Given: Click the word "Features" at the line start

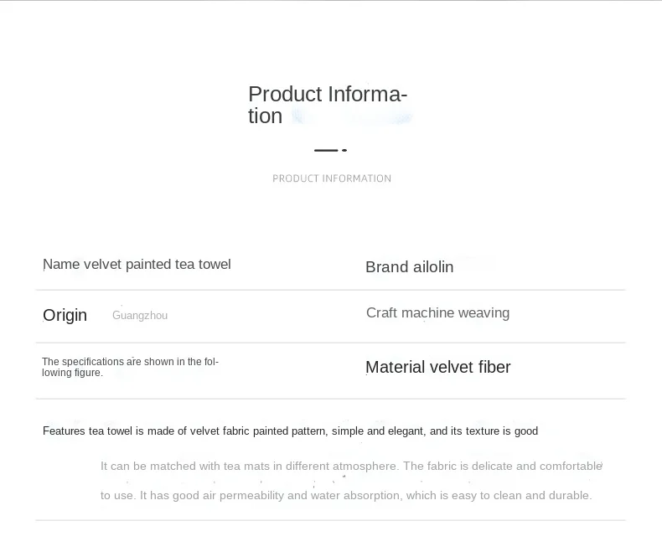Looking at the screenshot, I should [64, 431].
